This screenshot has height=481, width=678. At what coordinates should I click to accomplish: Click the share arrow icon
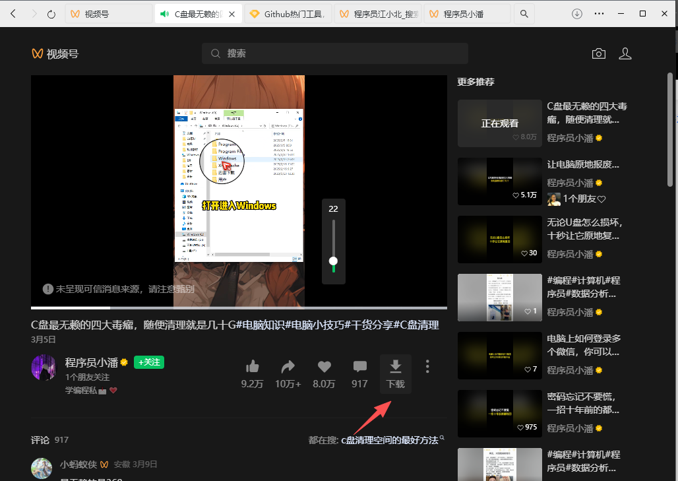288,367
